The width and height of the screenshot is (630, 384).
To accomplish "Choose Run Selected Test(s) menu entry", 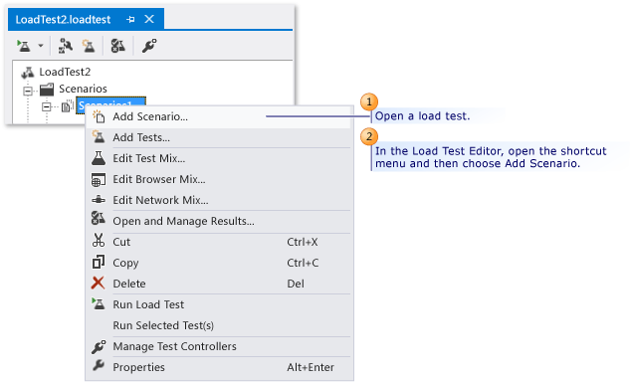I will [x=219, y=325].
